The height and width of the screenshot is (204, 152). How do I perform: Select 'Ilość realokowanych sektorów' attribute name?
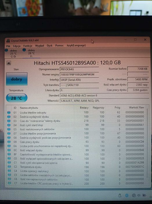[37, 129]
